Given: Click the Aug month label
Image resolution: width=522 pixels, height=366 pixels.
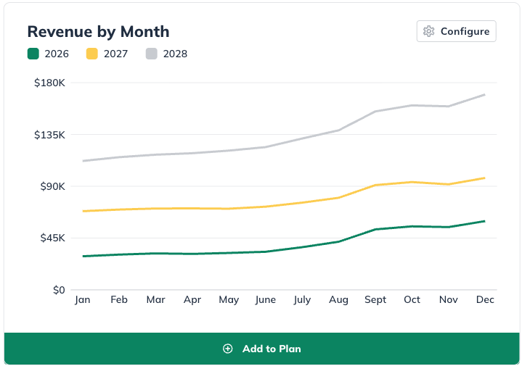Looking at the screenshot, I should click(x=338, y=300).
